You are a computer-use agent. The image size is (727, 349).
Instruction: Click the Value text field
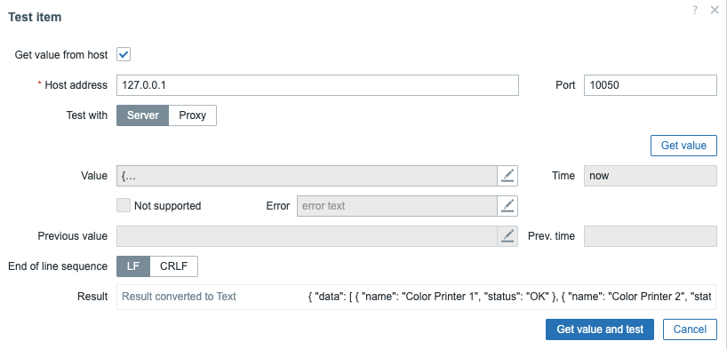tap(307, 176)
